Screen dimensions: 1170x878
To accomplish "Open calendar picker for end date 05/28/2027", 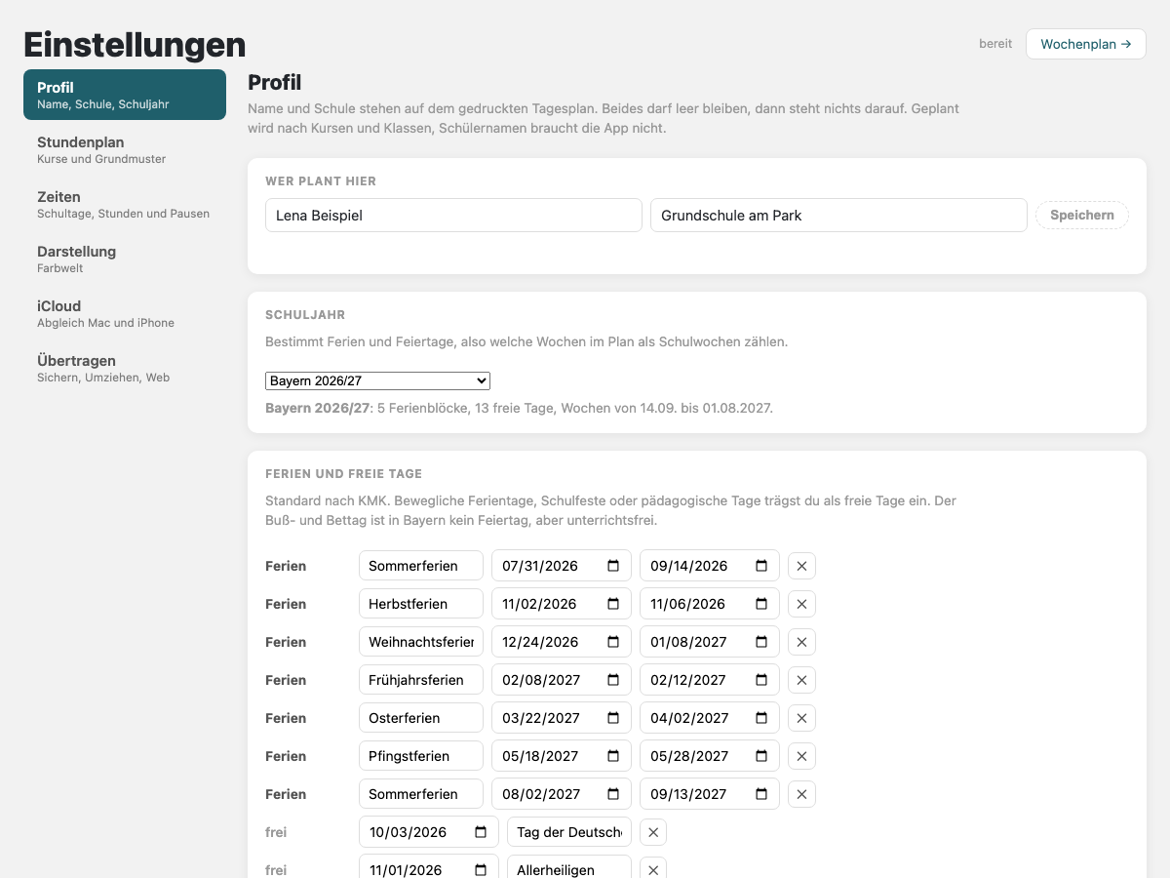I will [x=761, y=756].
